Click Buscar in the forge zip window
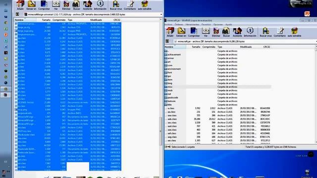 click(76, 5)
